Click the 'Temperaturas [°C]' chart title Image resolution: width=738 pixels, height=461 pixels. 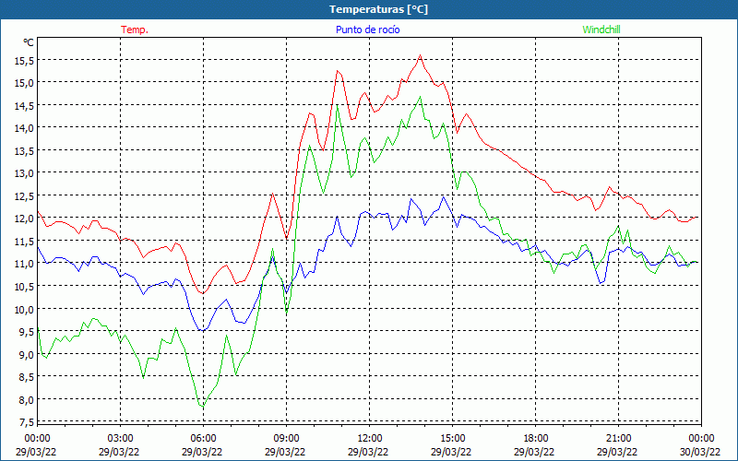click(x=378, y=9)
